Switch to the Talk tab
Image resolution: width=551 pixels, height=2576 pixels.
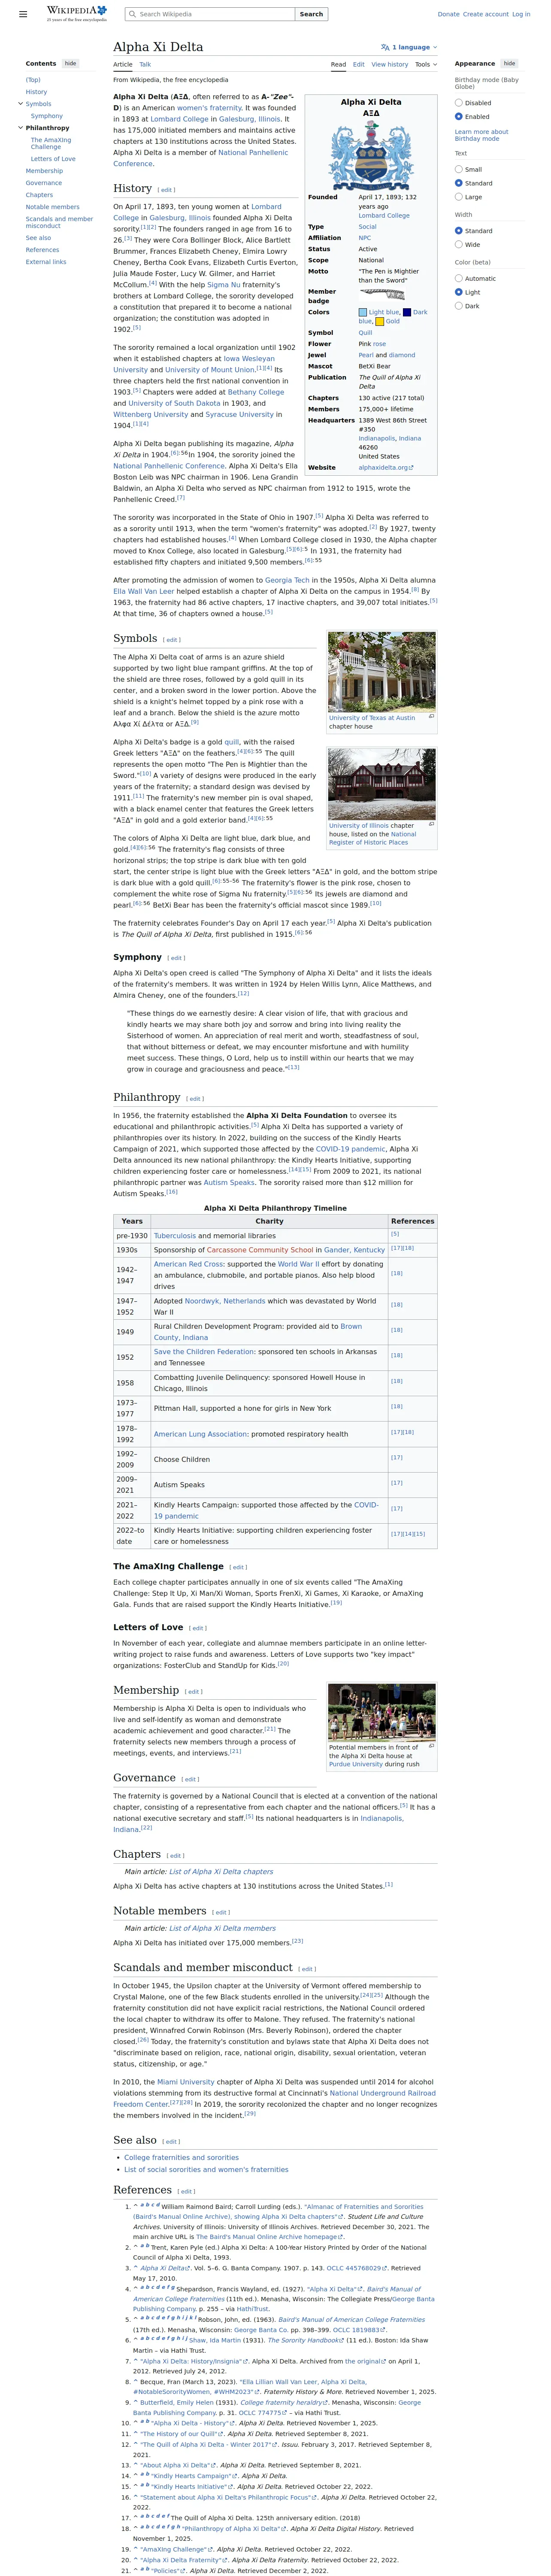pyautogui.click(x=145, y=64)
